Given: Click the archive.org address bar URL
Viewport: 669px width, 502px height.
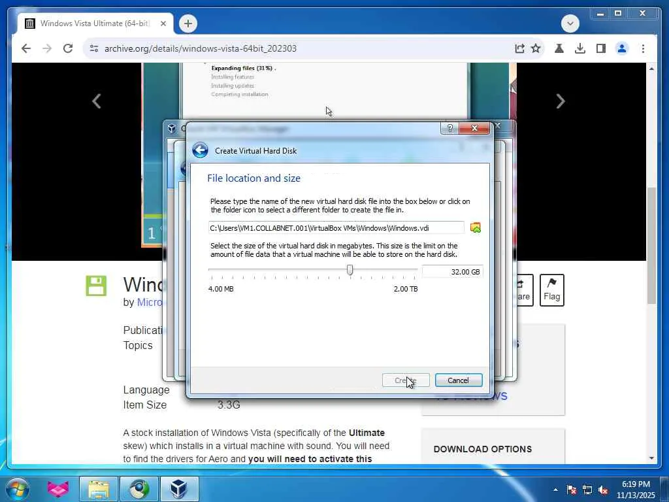Looking at the screenshot, I should click(x=201, y=48).
